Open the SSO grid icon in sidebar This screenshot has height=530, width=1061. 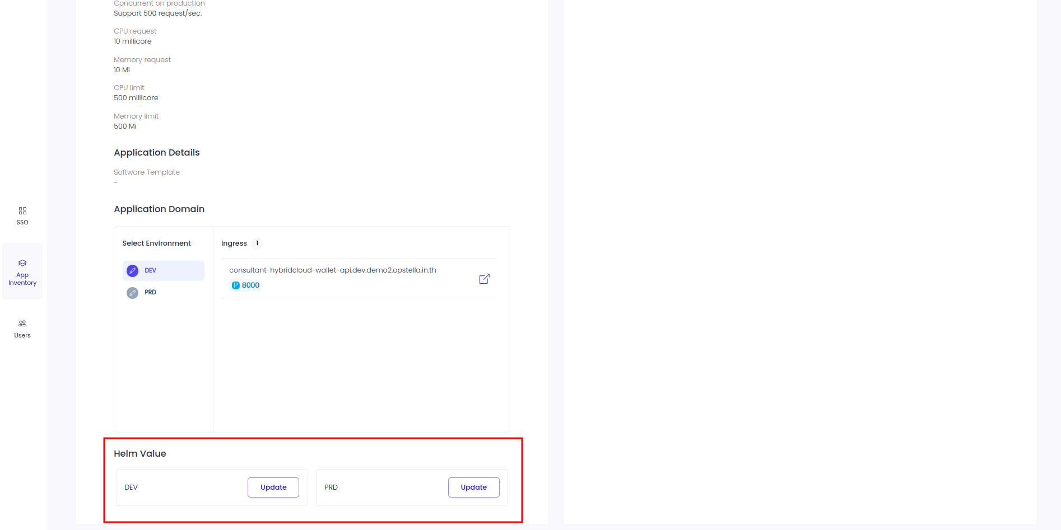click(22, 211)
